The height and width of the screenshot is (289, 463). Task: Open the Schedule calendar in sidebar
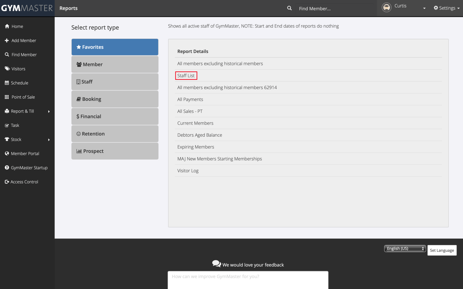tap(19, 83)
